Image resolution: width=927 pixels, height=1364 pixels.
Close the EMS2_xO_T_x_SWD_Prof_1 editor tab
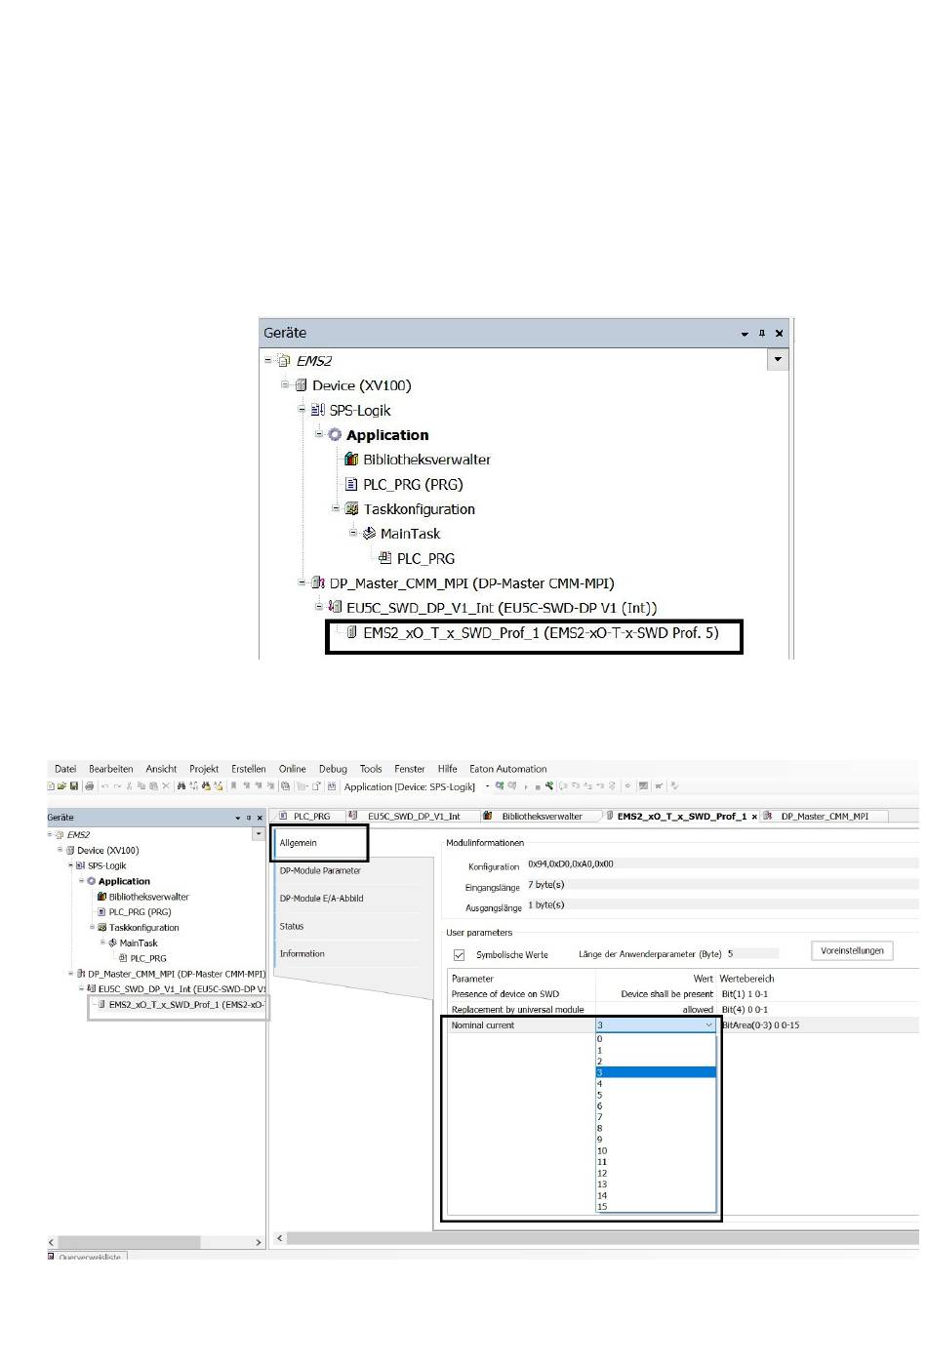754,817
